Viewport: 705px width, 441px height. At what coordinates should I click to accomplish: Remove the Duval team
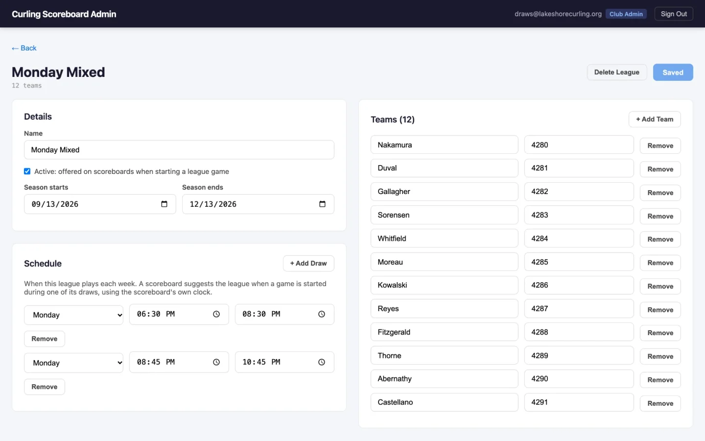point(660,169)
